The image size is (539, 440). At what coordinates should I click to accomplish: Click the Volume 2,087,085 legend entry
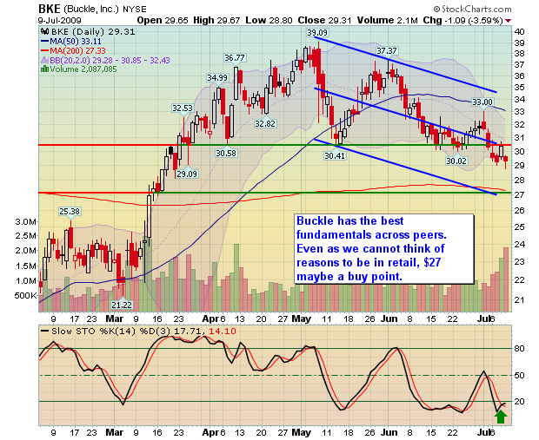[x=83, y=69]
